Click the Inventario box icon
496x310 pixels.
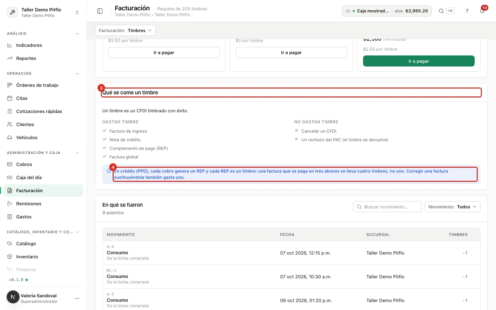click(10, 257)
